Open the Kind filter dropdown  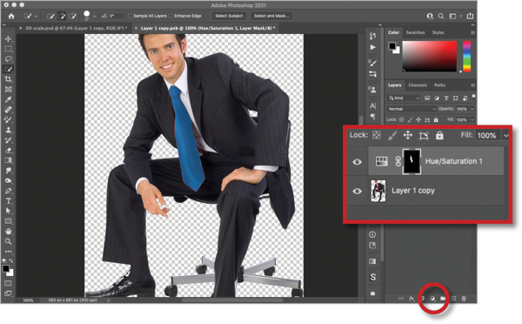coord(404,98)
